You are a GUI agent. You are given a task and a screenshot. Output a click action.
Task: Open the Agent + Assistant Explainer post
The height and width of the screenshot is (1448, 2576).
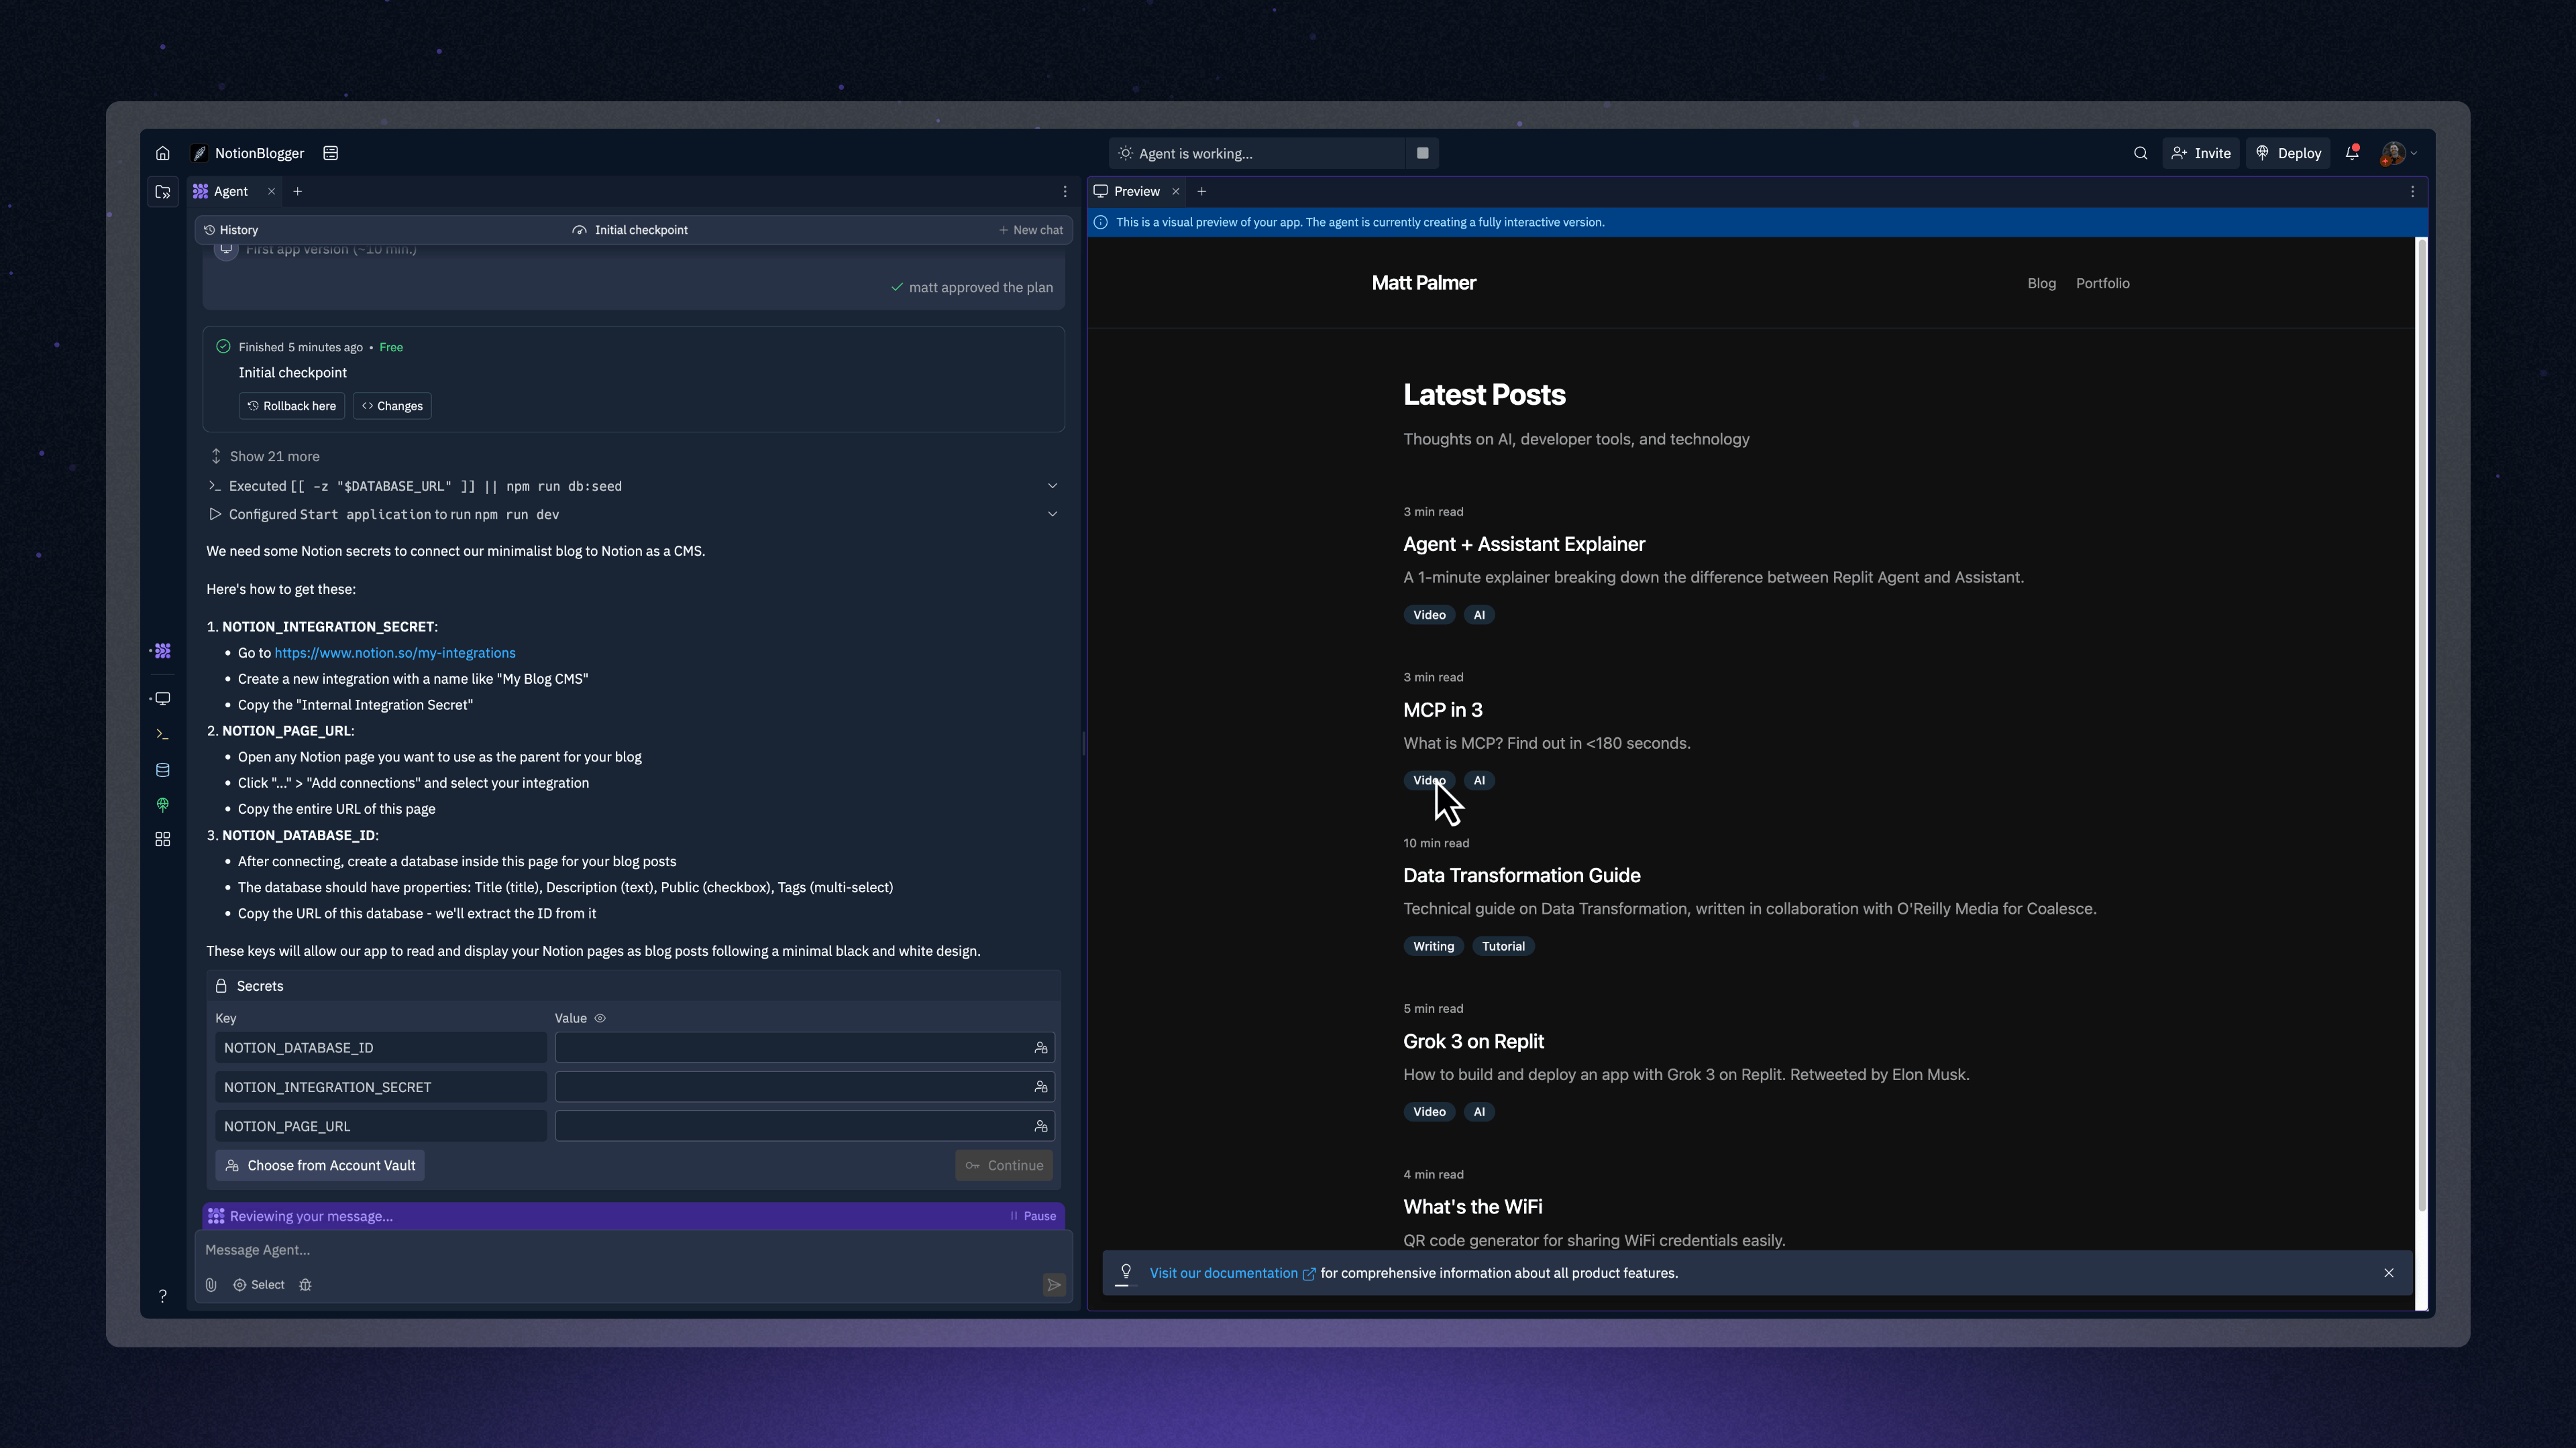[x=1524, y=544]
